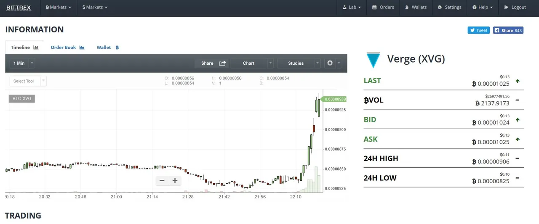Click the Verge (XVG) heading

click(x=416, y=59)
